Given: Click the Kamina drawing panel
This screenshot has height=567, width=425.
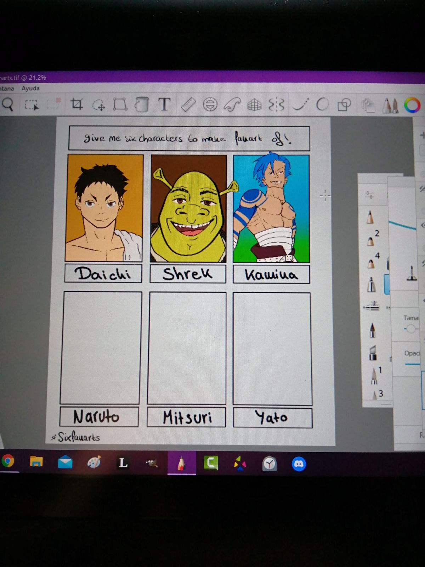Looking at the screenshot, I should click(x=271, y=209).
